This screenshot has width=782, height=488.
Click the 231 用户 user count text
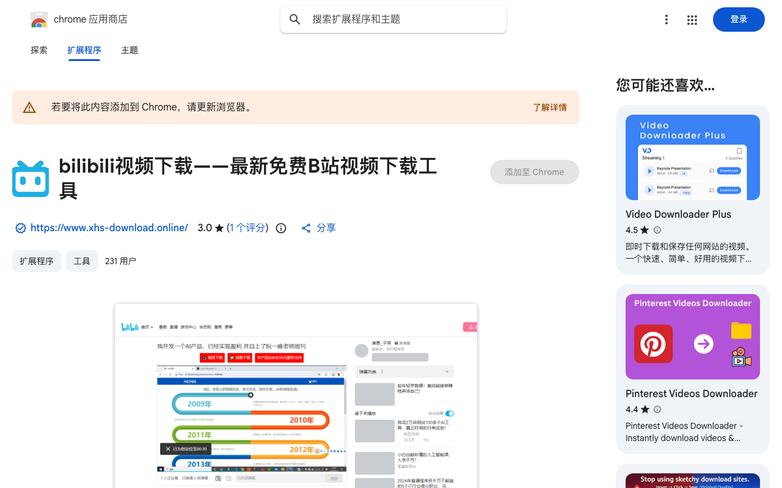point(120,261)
